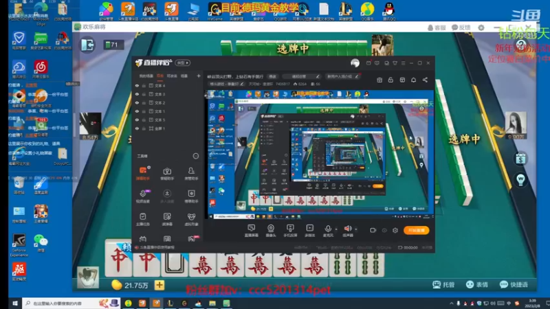Viewport: 550px width, 309px height.
Task: Add a camera source
Action: pyautogui.click(x=271, y=231)
